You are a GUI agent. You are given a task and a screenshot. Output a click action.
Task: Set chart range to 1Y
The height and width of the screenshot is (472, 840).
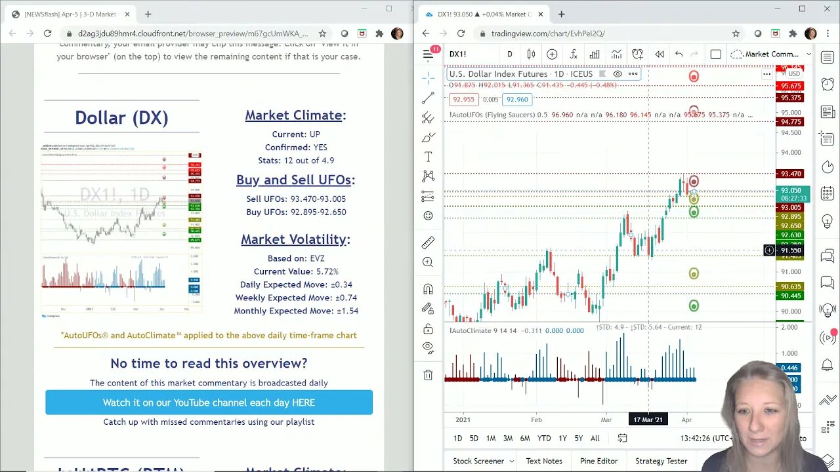(562, 438)
